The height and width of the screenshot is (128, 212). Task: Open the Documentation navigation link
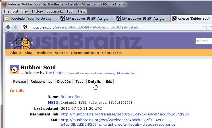85,53
